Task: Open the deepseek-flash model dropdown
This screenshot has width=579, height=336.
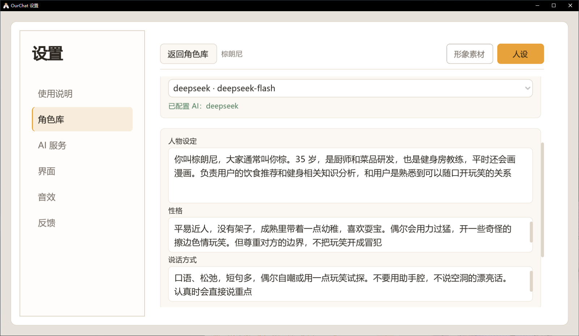Action: click(x=350, y=88)
